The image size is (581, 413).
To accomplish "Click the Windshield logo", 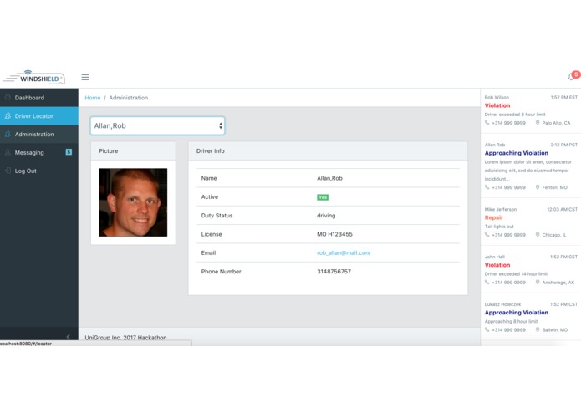I will coord(34,78).
